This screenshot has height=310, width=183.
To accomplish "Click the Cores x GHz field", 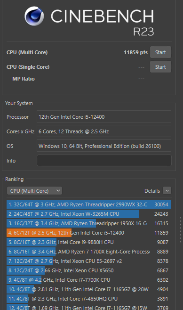I will (104, 131).
